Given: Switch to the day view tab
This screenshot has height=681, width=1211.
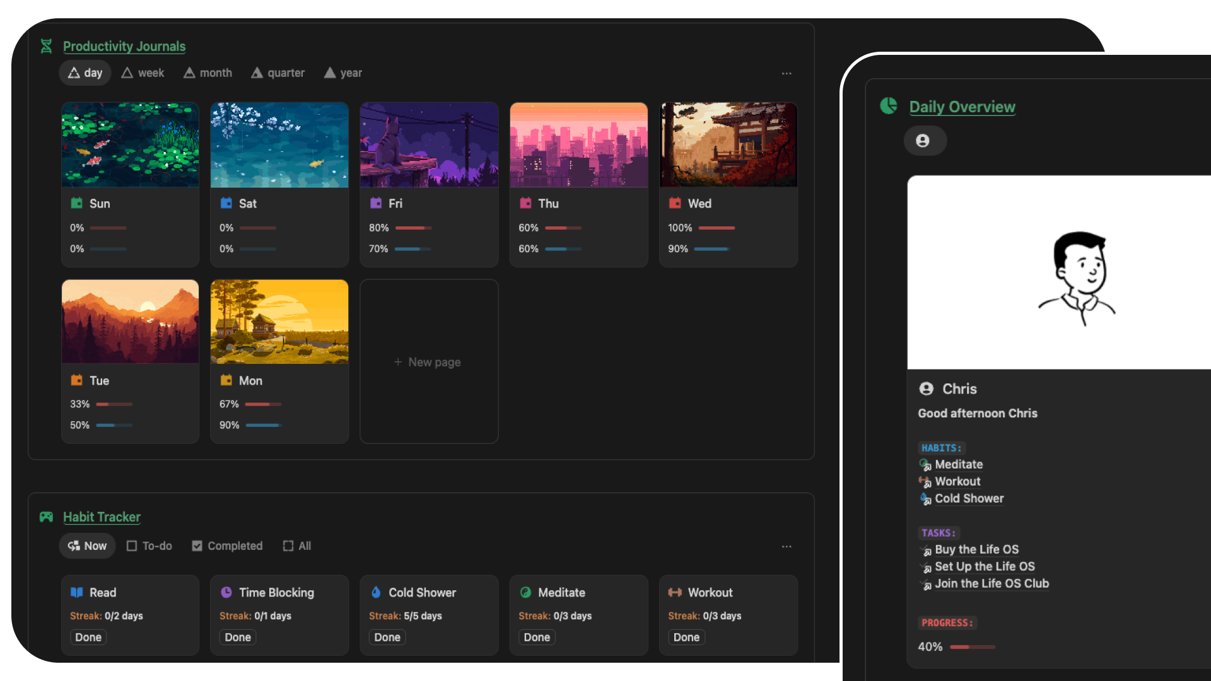Looking at the screenshot, I should pyautogui.click(x=85, y=73).
